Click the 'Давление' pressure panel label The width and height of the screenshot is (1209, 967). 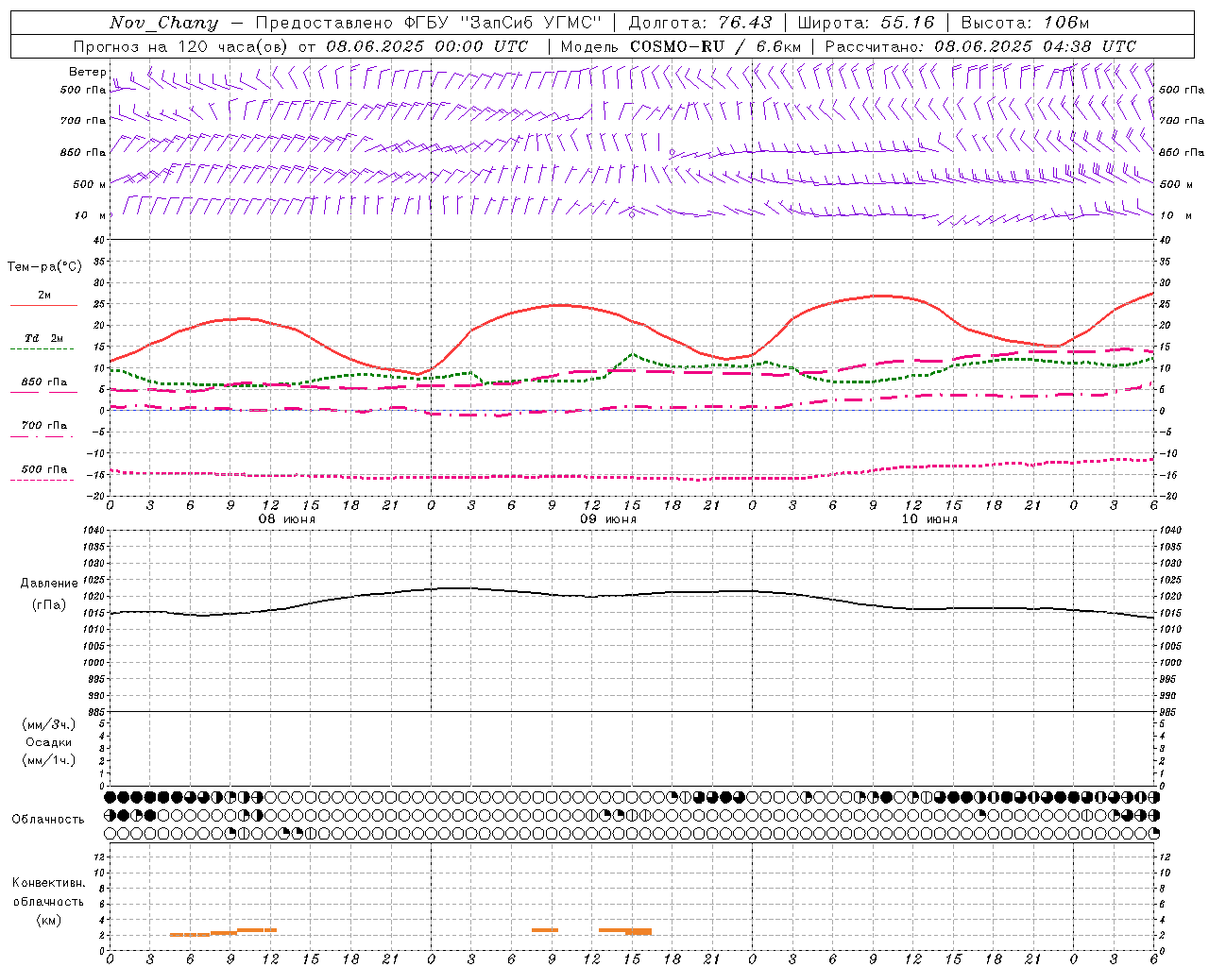coord(49,584)
